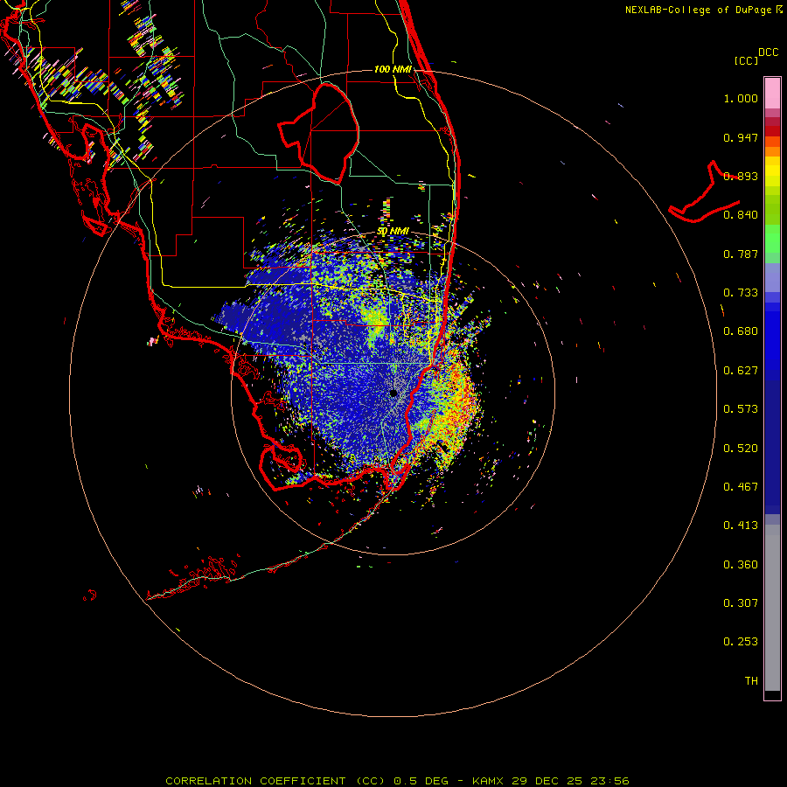Viewport: 787px width, 787px height.
Task: Click the Correlation Coefficient KAMX caption
Action: pos(397,781)
